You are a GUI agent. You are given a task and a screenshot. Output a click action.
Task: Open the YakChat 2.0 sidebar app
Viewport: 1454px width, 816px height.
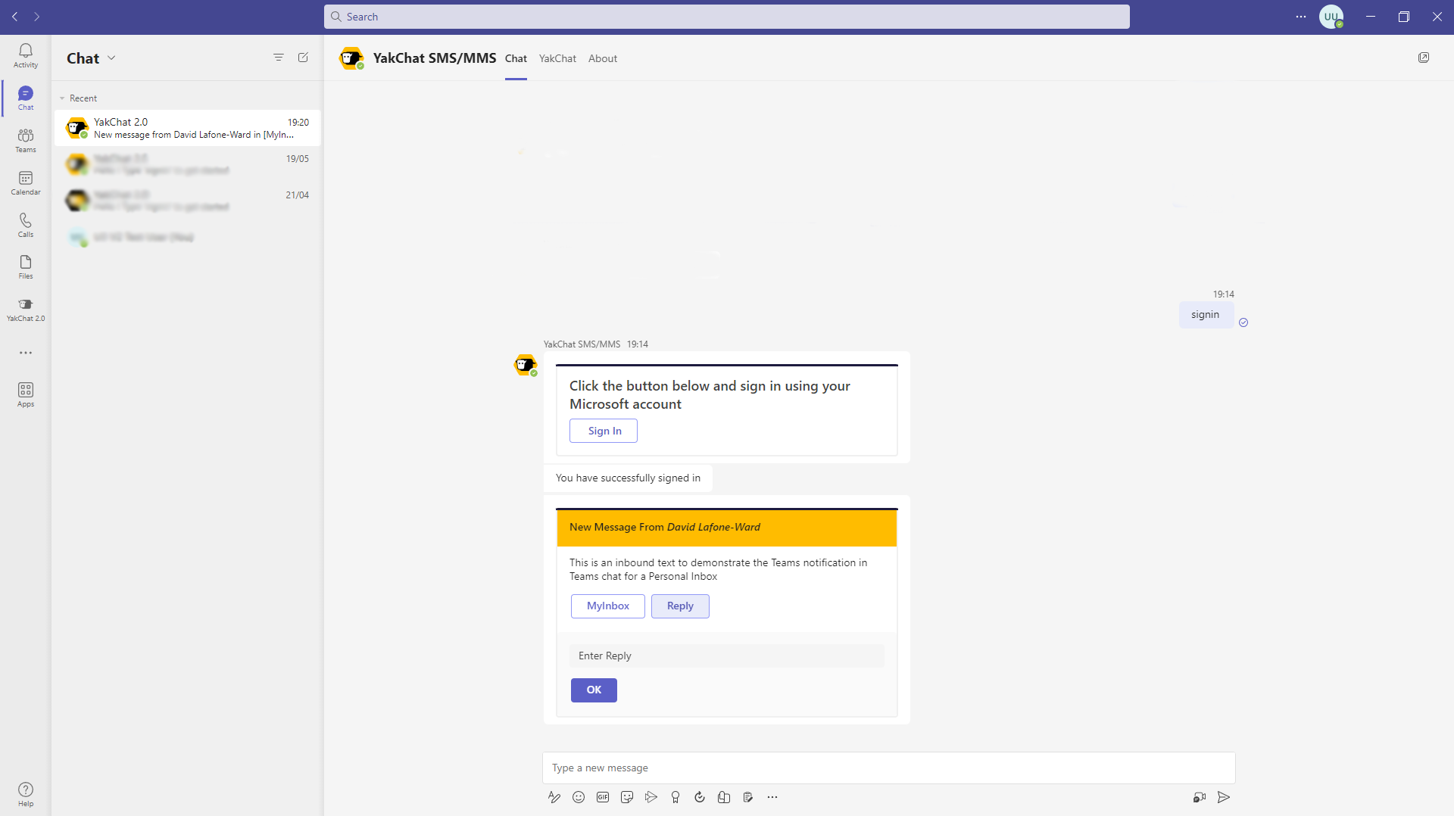[x=26, y=309]
